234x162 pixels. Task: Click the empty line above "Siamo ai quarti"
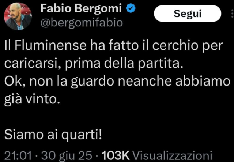click(x=117, y=117)
